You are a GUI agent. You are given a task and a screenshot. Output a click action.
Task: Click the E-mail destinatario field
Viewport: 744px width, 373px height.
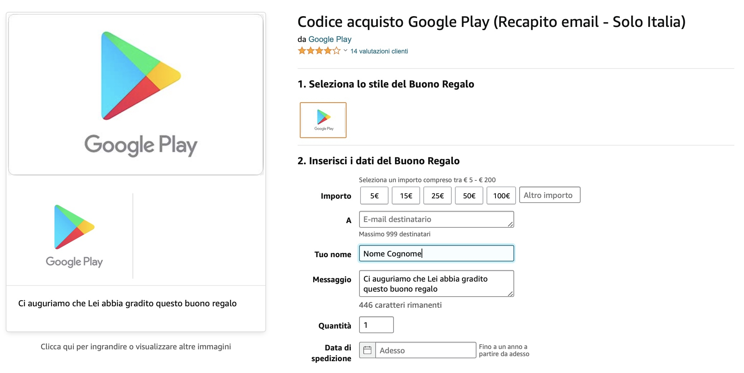436,219
